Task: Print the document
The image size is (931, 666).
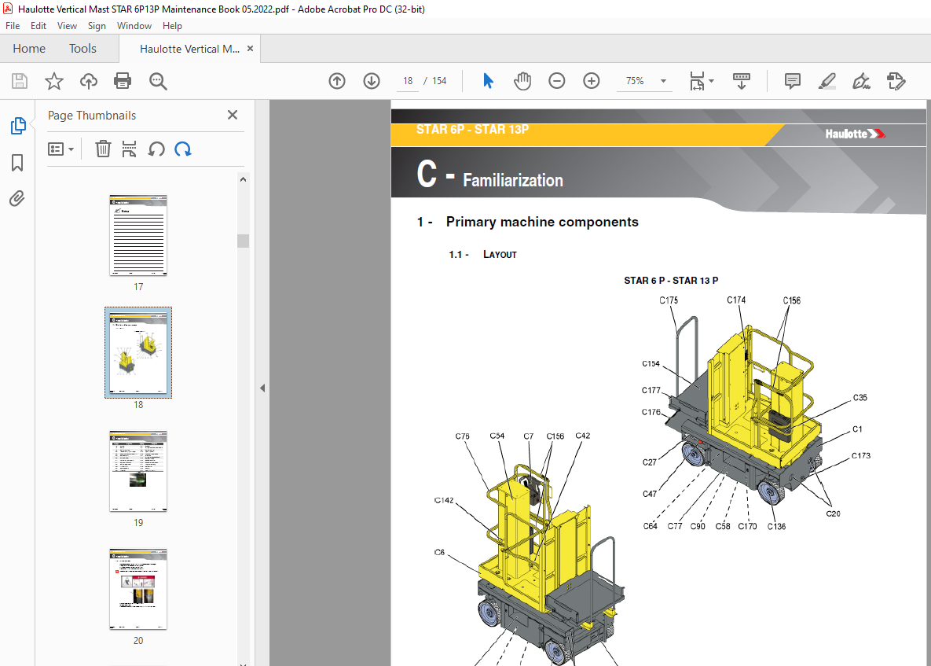Action: pyautogui.click(x=123, y=81)
